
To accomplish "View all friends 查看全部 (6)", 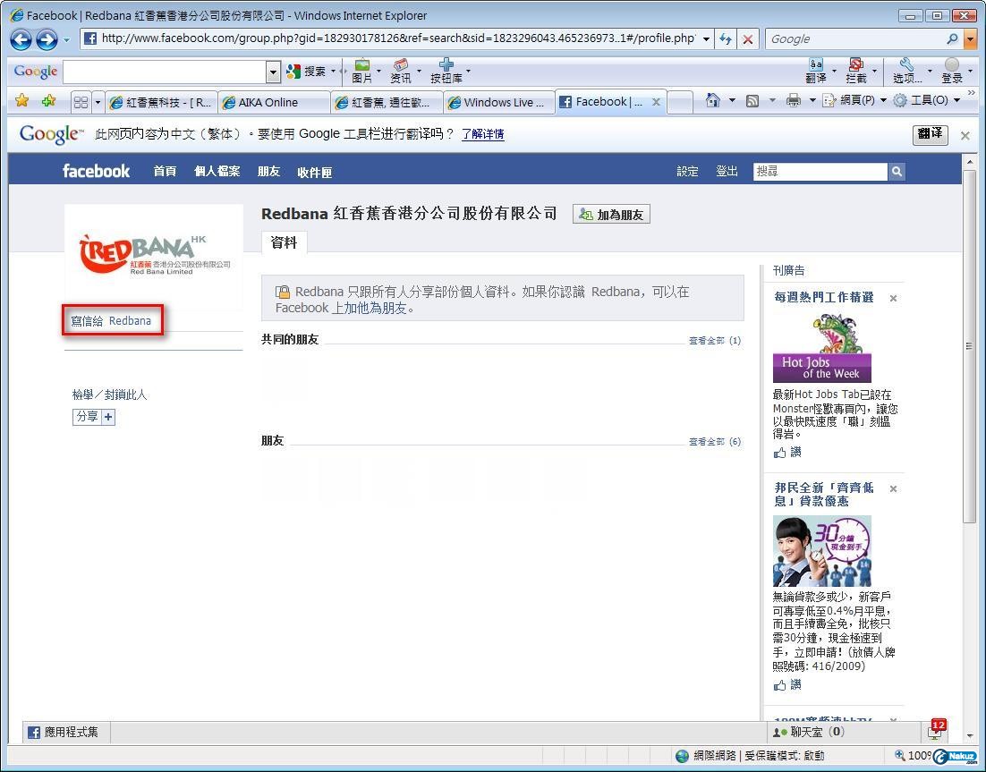I will (x=715, y=442).
